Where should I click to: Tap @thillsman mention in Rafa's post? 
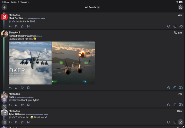point(15,100)
